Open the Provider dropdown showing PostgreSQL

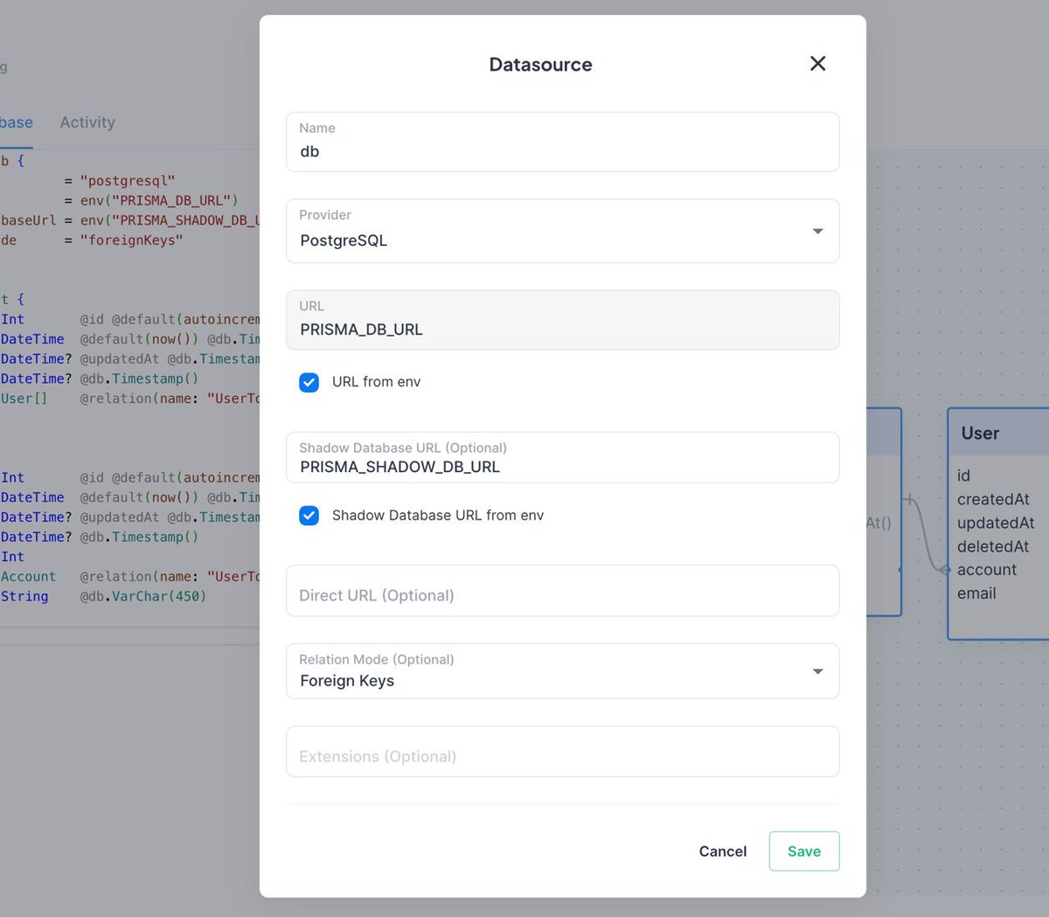click(x=562, y=231)
